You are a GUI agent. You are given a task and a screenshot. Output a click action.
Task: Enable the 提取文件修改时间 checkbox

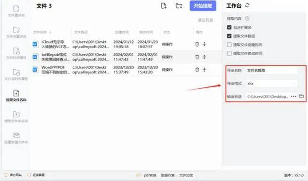[229, 53]
